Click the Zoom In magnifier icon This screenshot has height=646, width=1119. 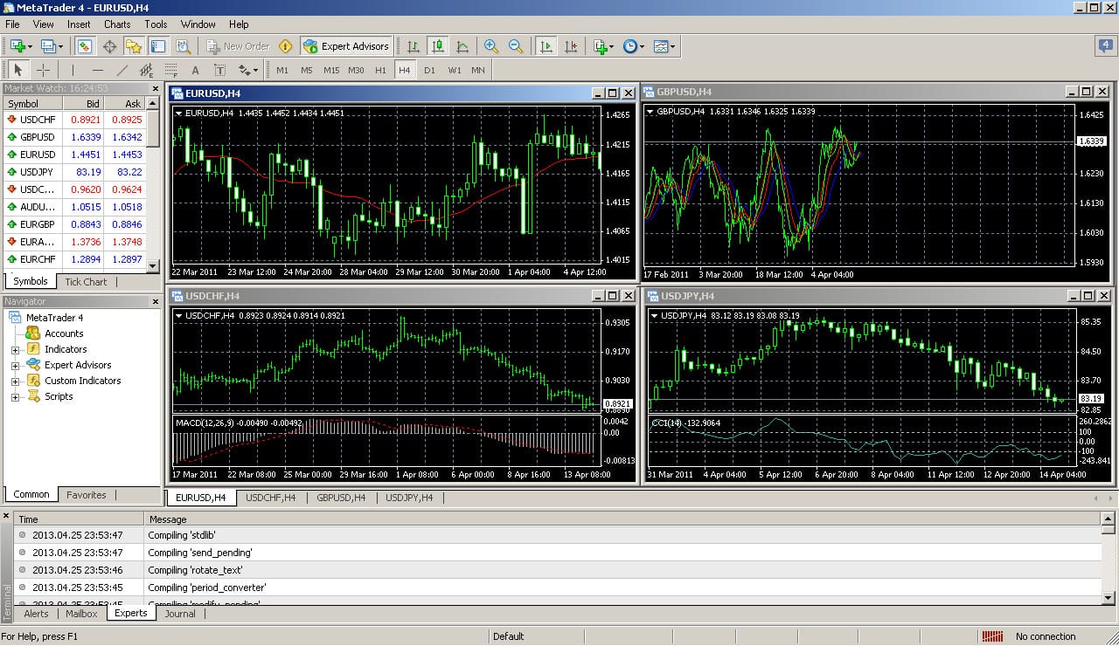(491, 46)
